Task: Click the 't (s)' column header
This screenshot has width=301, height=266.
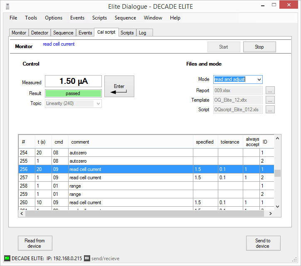Action: tap(43, 142)
